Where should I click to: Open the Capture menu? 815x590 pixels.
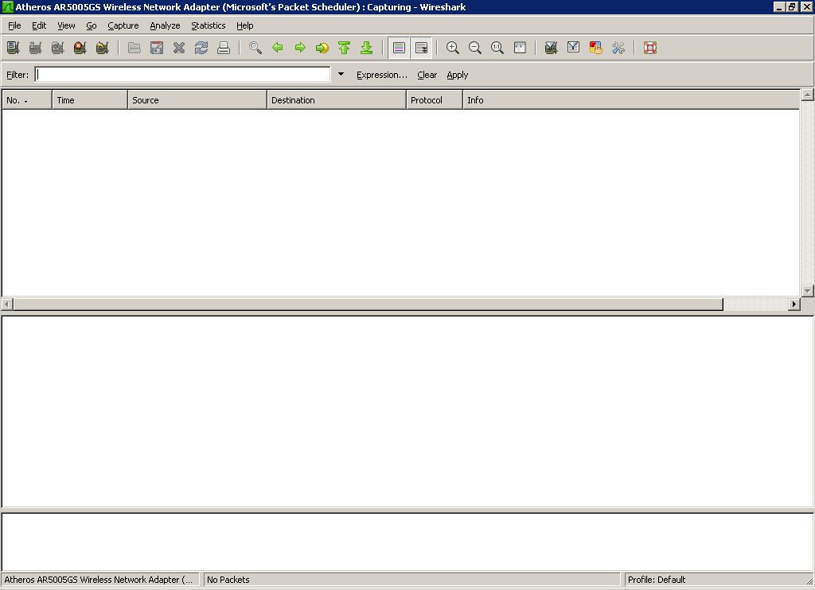click(123, 25)
